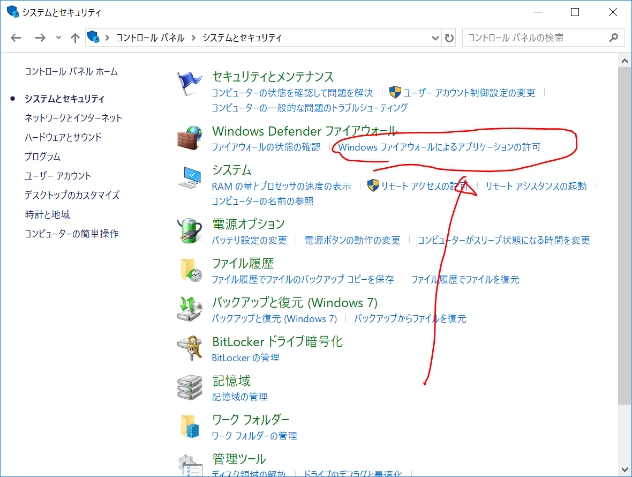The height and width of the screenshot is (477, 632).
Task: Open Windows ファイアウォールによるアプリケーションの許可 link
Action: click(439, 147)
